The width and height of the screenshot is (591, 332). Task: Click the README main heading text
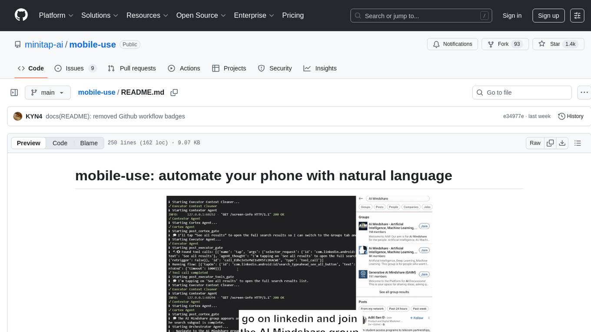tap(264, 176)
